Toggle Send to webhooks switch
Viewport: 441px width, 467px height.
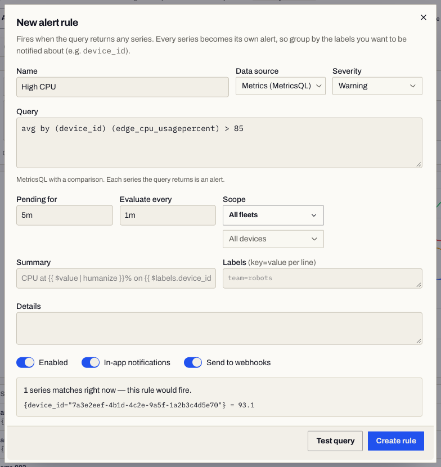193,362
